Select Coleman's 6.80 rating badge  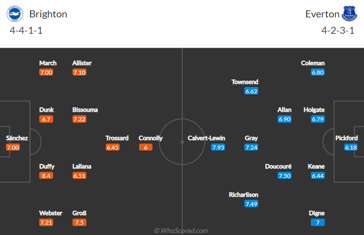click(318, 73)
